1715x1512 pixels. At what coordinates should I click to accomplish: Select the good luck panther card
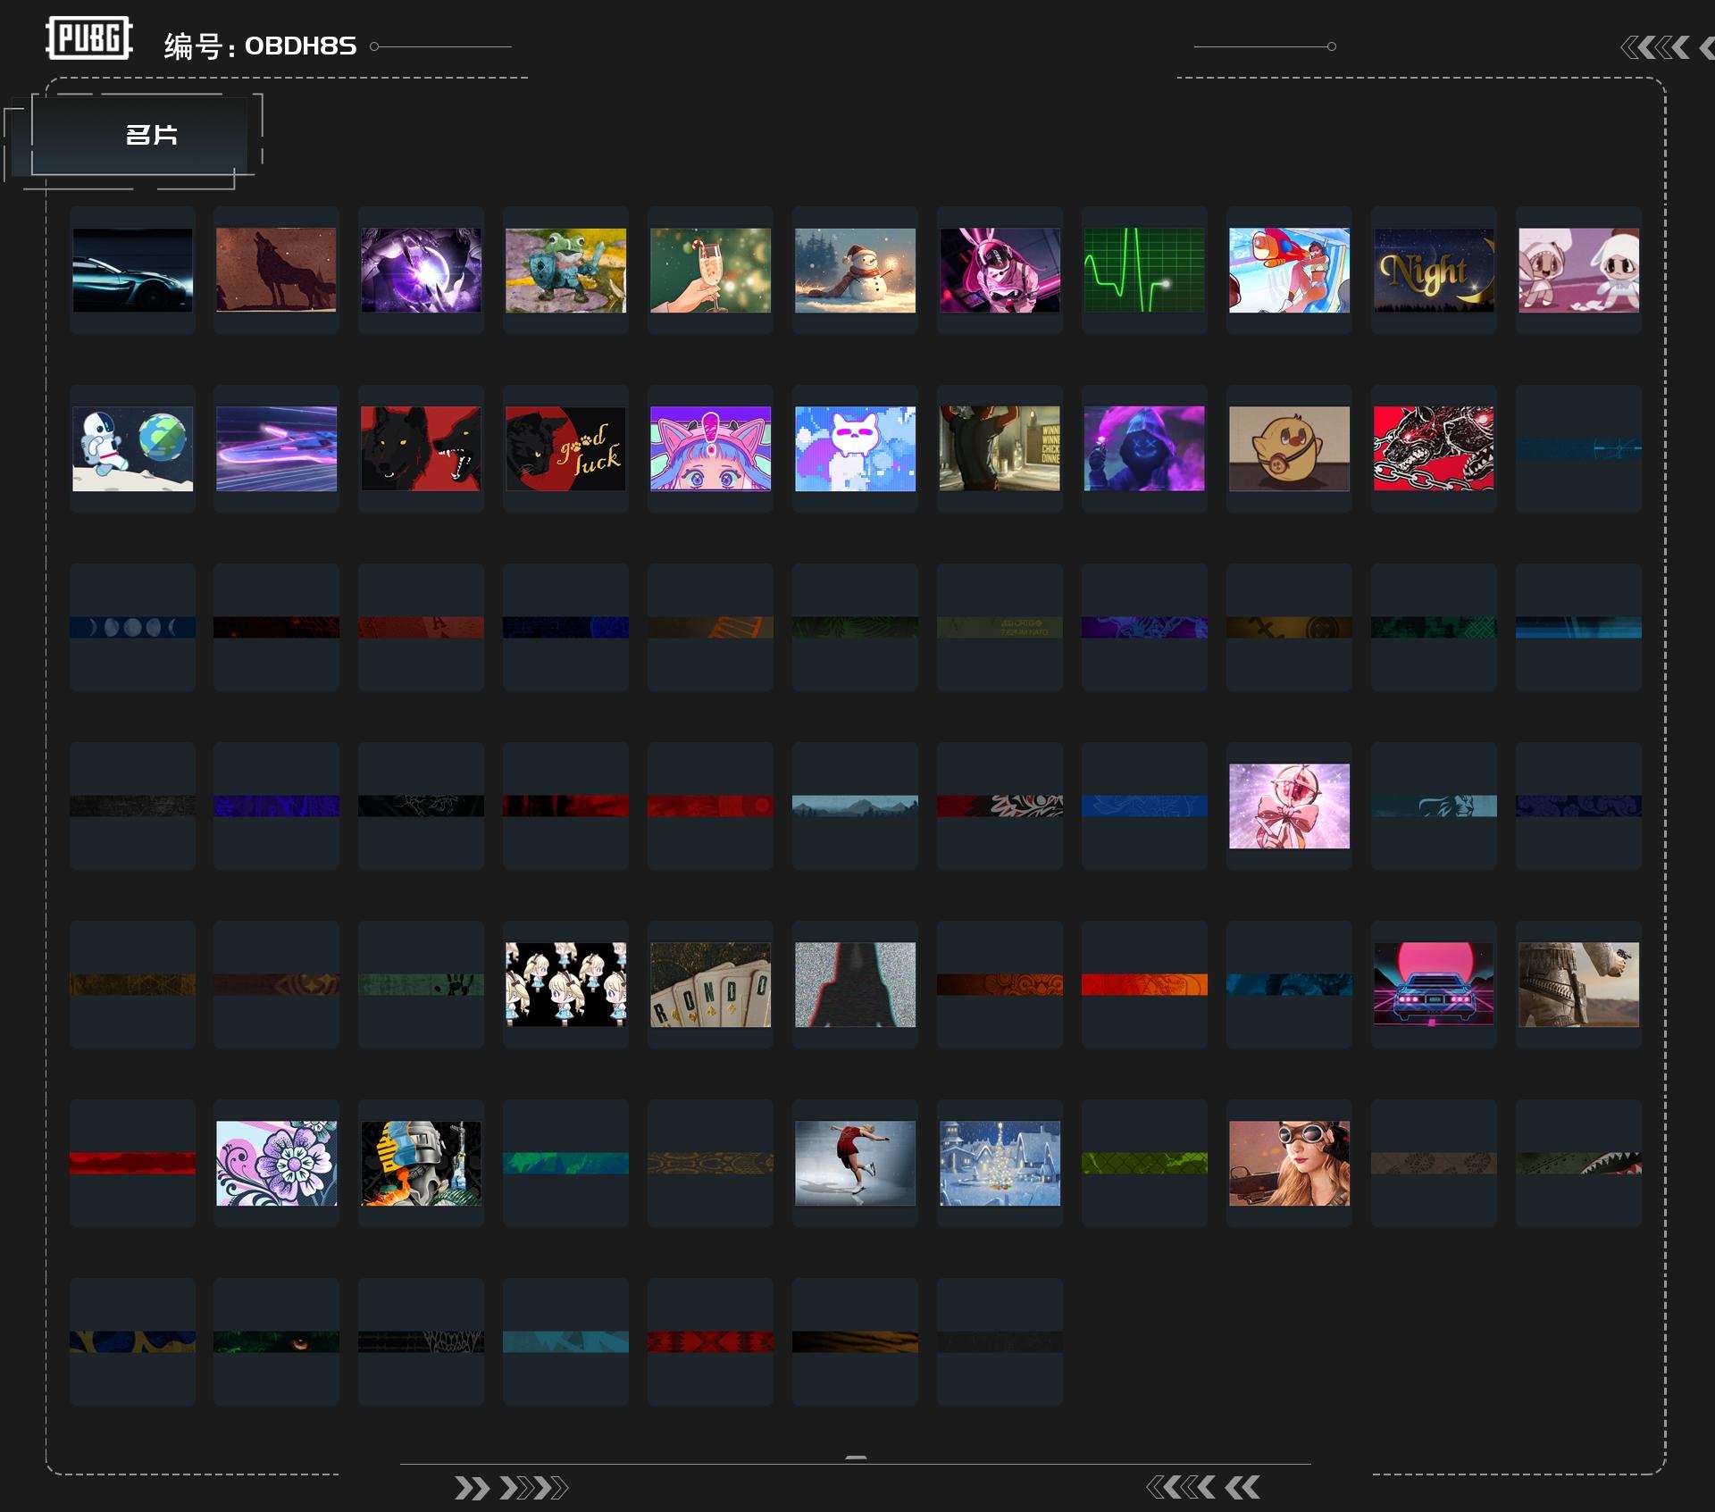[565, 448]
